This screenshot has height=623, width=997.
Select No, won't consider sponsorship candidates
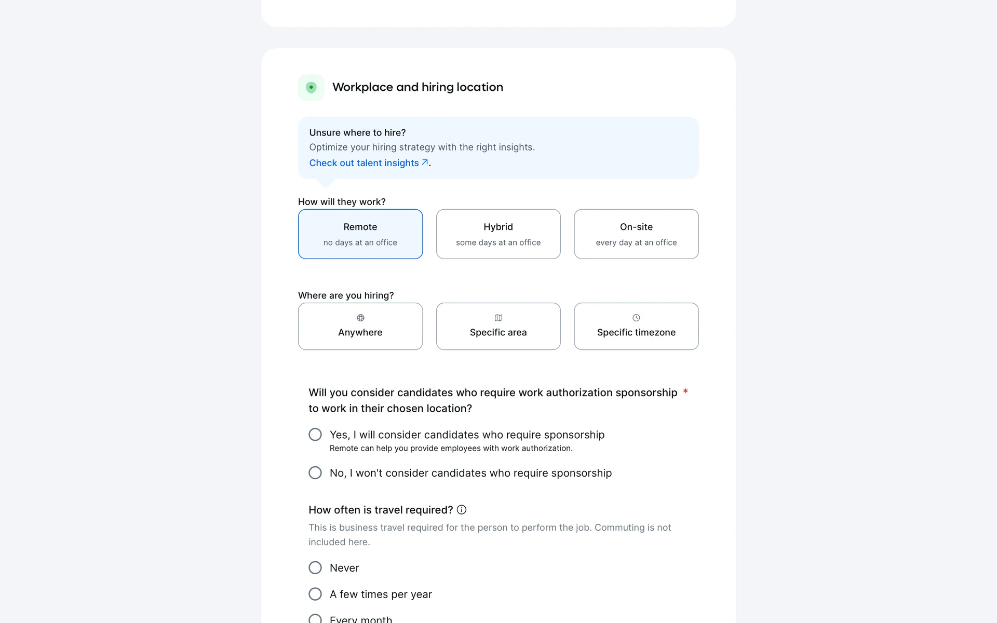point(315,473)
